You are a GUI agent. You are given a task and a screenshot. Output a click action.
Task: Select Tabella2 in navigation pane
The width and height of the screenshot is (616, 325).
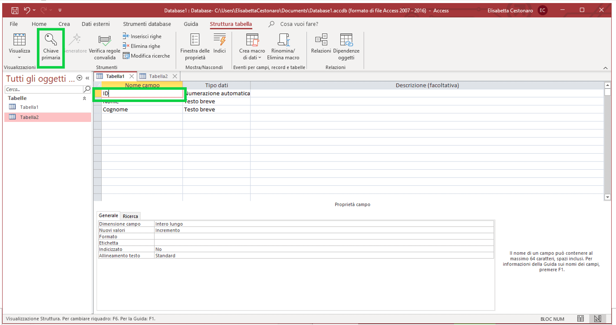point(48,117)
